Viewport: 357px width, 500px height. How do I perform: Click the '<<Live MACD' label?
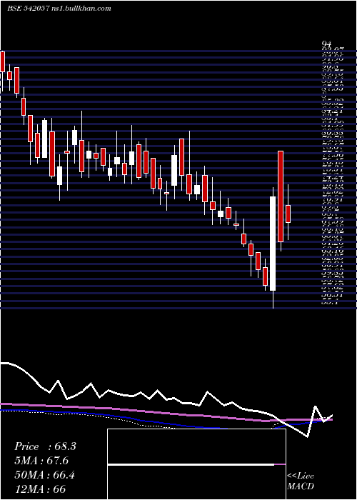301,481
